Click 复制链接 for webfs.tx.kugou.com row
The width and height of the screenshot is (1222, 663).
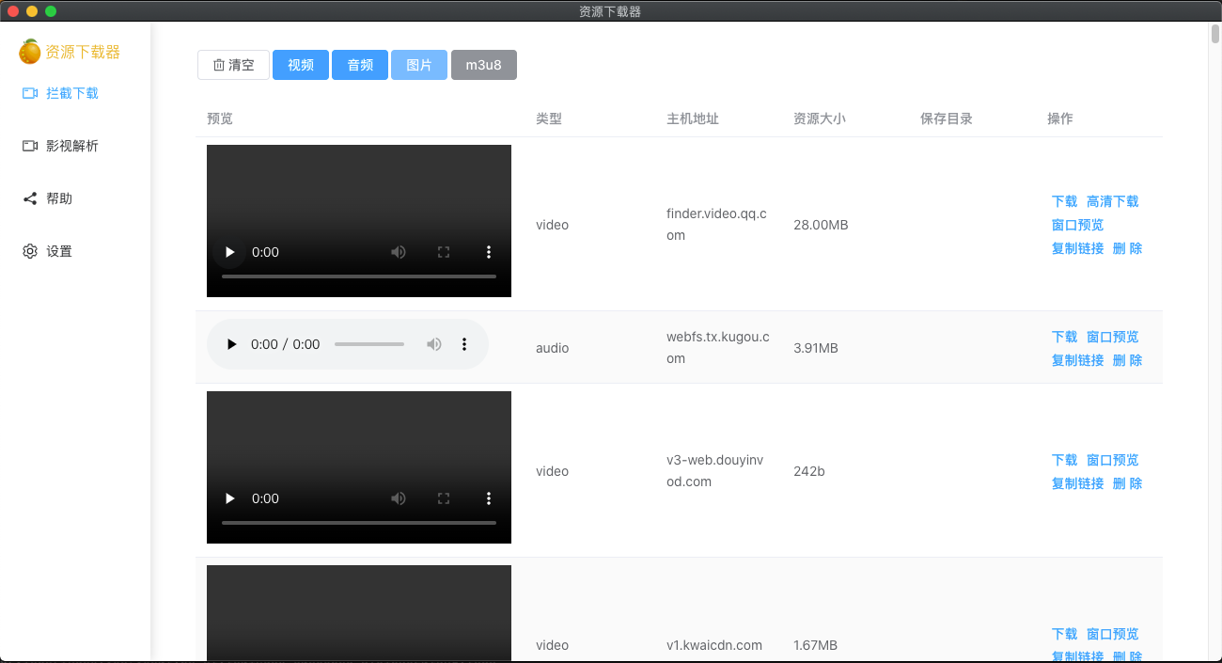click(x=1078, y=360)
